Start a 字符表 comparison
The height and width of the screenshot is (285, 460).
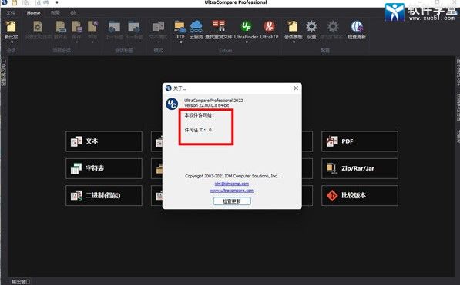coord(104,168)
